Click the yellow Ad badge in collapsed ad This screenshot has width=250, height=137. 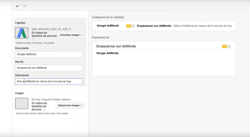point(129,26)
